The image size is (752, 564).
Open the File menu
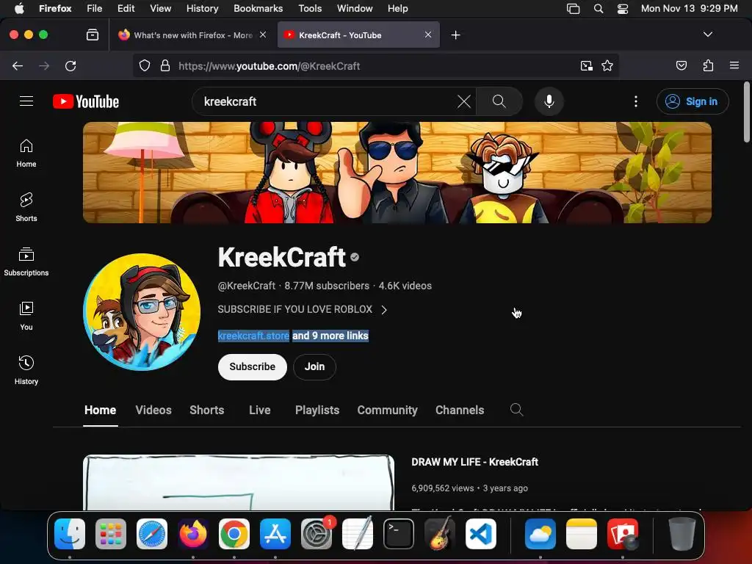tap(95, 8)
